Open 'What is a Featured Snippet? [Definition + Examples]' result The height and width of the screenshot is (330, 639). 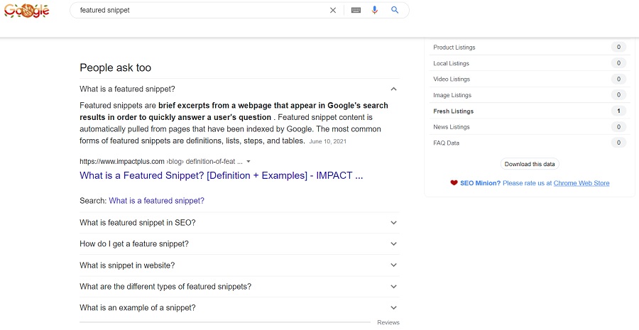222,175
